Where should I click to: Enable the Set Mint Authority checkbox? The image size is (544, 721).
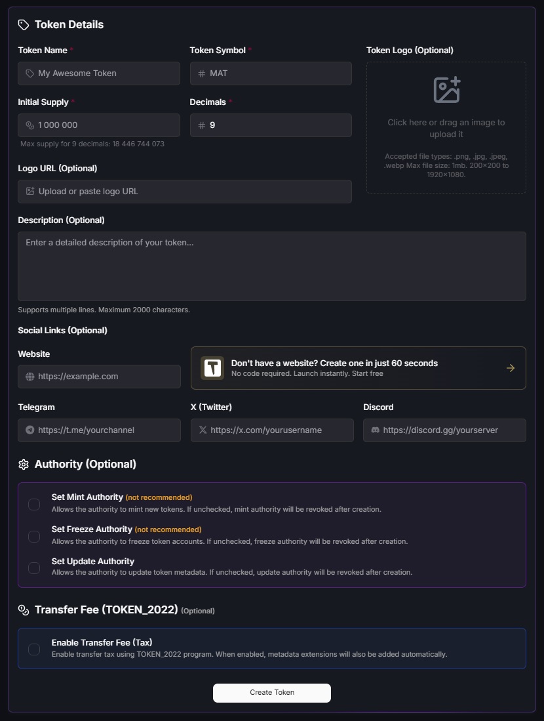pyautogui.click(x=34, y=504)
